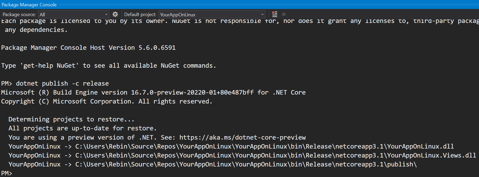Image resolution: width=479 pixels, height=177 pixels.
Task: Click the YourAppOnLinux.Views.dll output path line
Action: point(242,155)
